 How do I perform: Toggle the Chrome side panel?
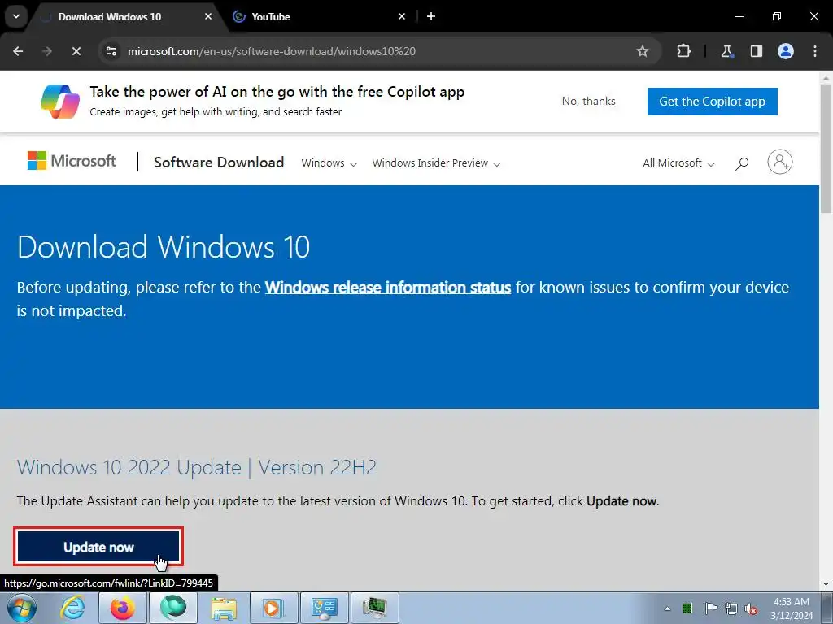point(756,51)
